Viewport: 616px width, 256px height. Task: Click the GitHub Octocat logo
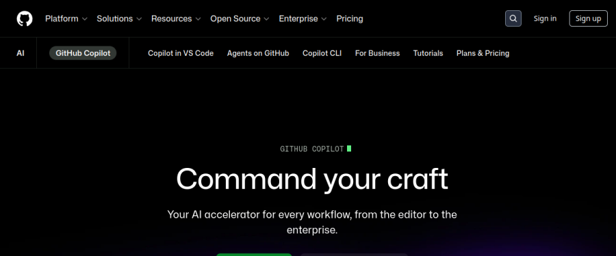click(25, 18)
